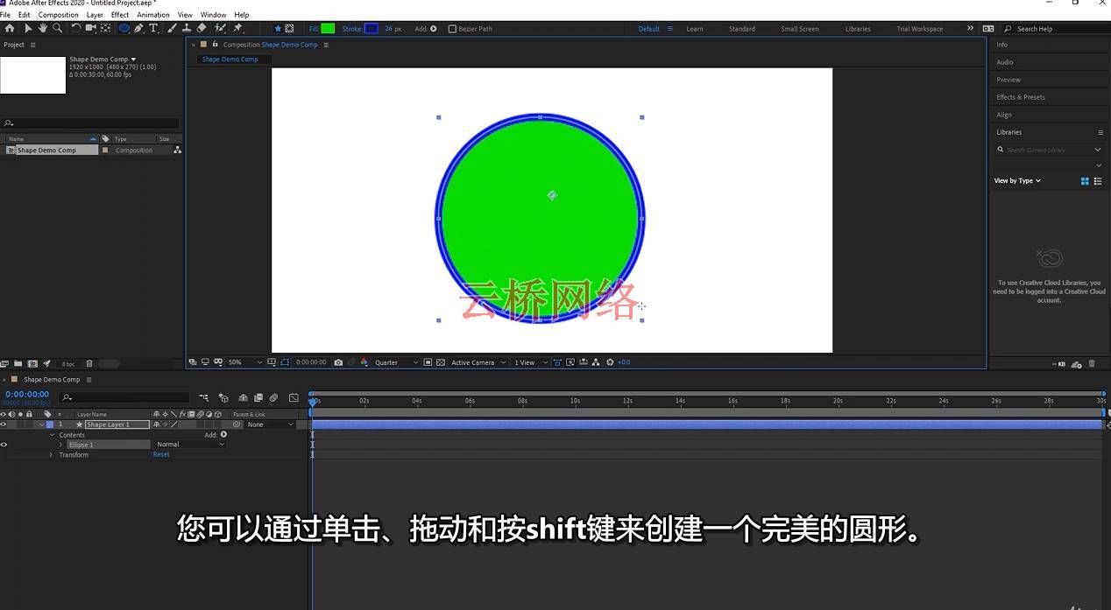The image size is (1111, 610).
Task: Click the Project panel trash icon
Action: coord(89,364)
